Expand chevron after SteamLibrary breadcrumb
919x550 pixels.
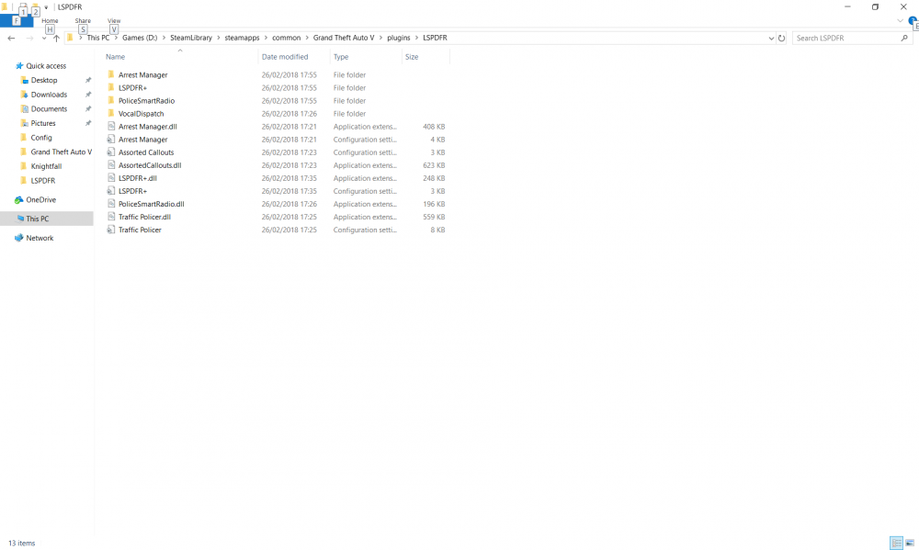pos(218,38)
